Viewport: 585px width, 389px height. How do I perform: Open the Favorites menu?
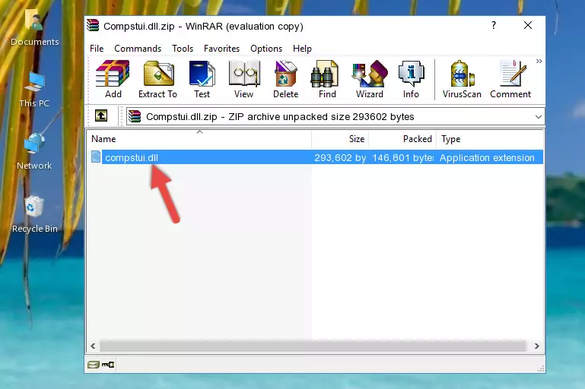[221, 49]
